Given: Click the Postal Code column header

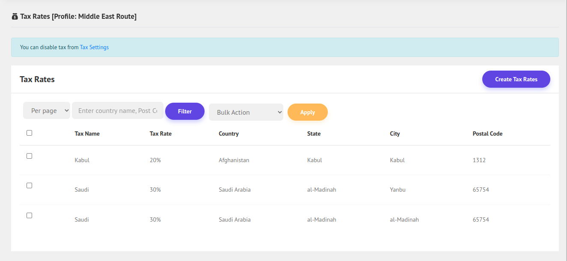Looking at the screenshot, I should (487, 134).
